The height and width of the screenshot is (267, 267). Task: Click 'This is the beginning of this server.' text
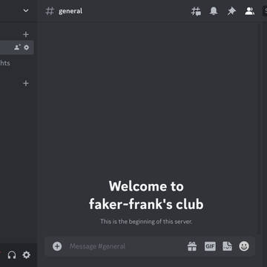pos(146,222)
